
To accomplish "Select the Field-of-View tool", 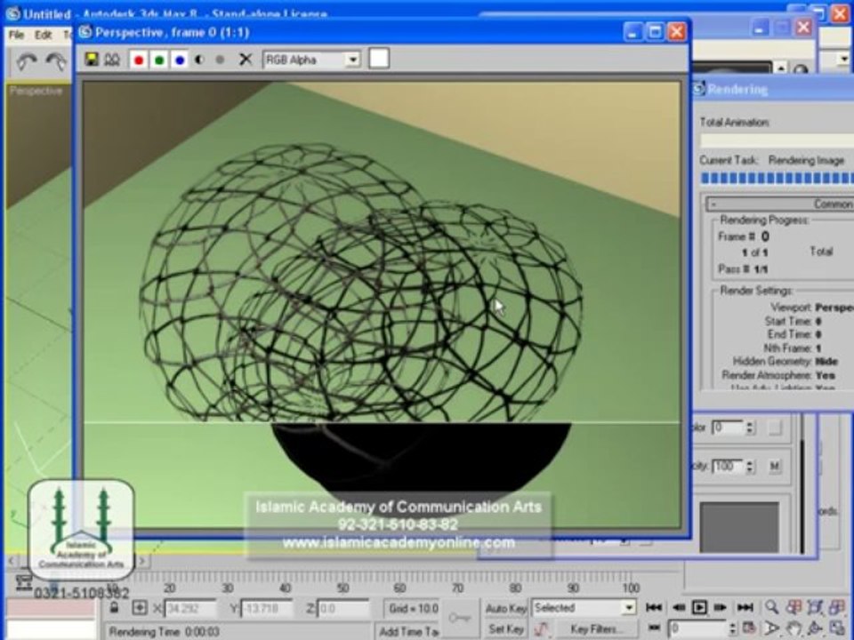I will [771, 629].
